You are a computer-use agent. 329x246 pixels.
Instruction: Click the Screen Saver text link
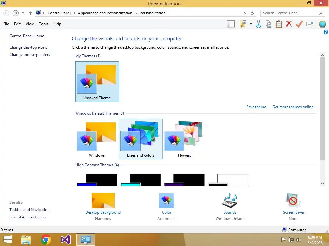click(x=294, y=212)
